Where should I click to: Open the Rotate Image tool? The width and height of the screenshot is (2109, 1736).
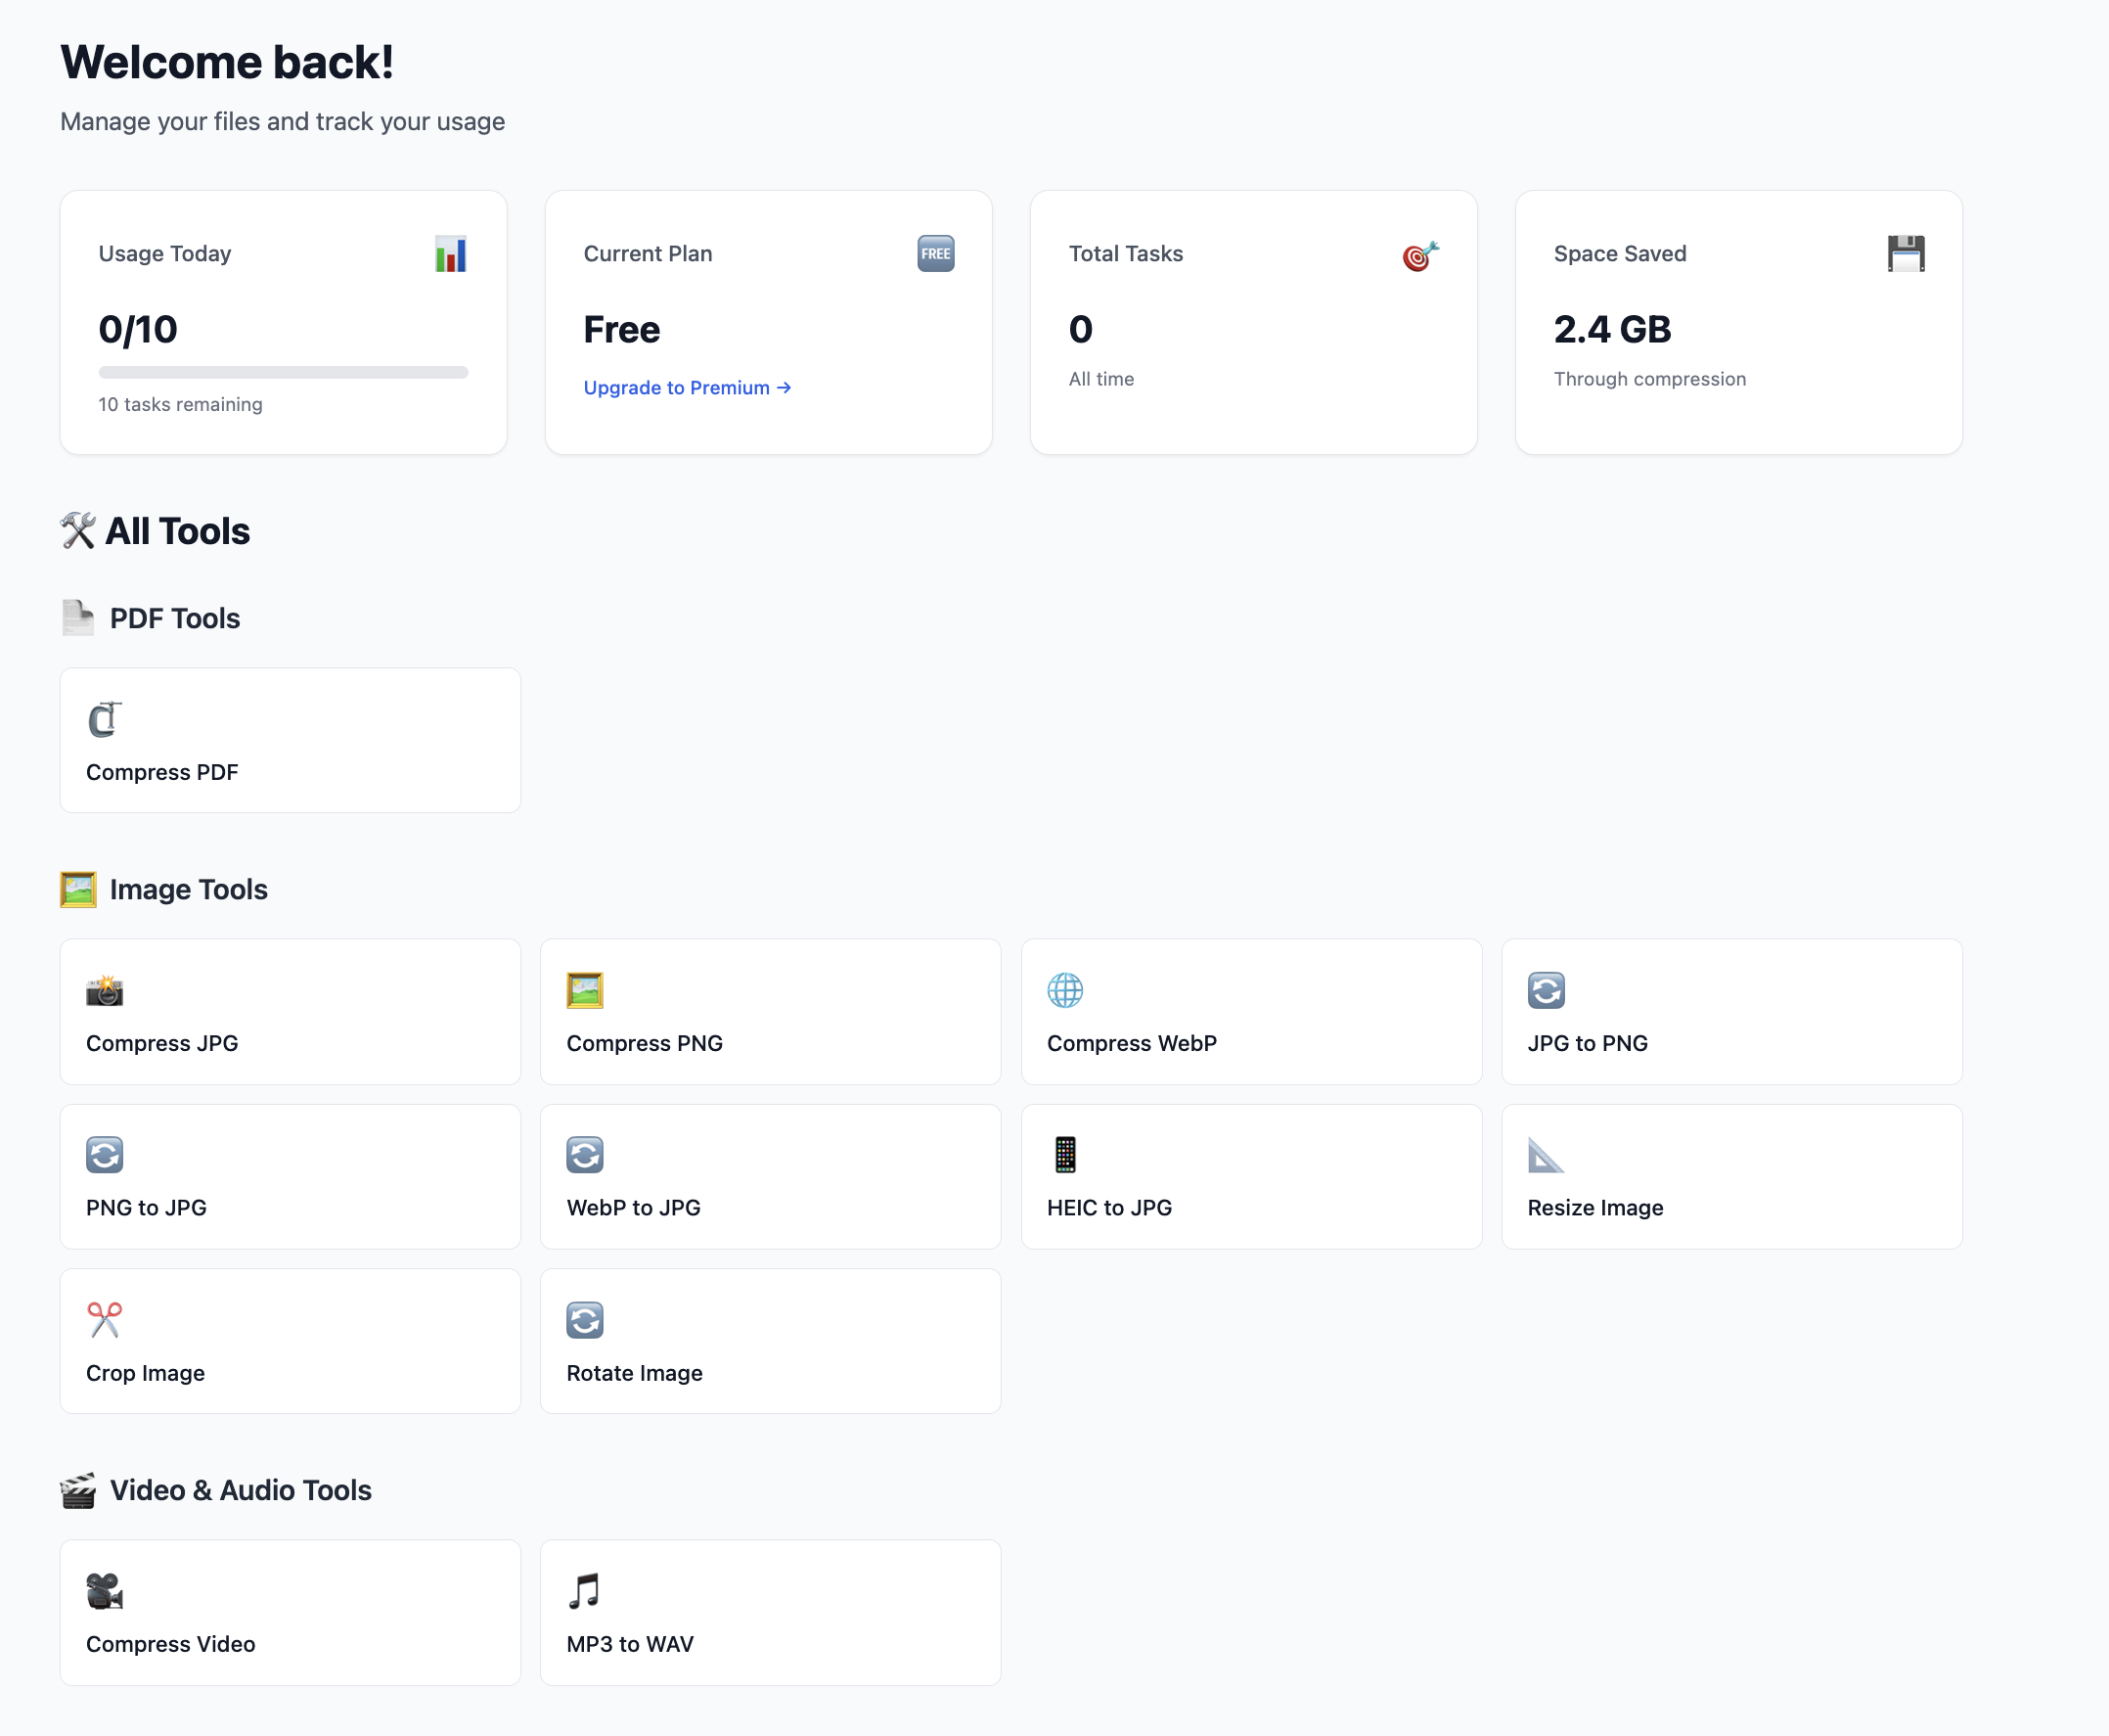[x=770, y=1341]
